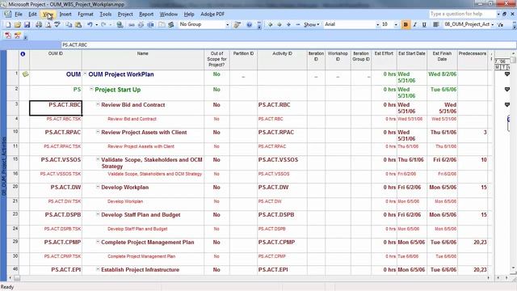The height and width of the screenshot is (291, 517).
Task: Click the indicators column info icon
Action: click(23, 54)
